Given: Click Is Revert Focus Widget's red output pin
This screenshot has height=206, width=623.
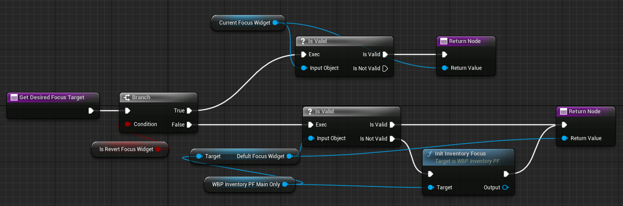Looking at the screenshot, I should 158,149.
